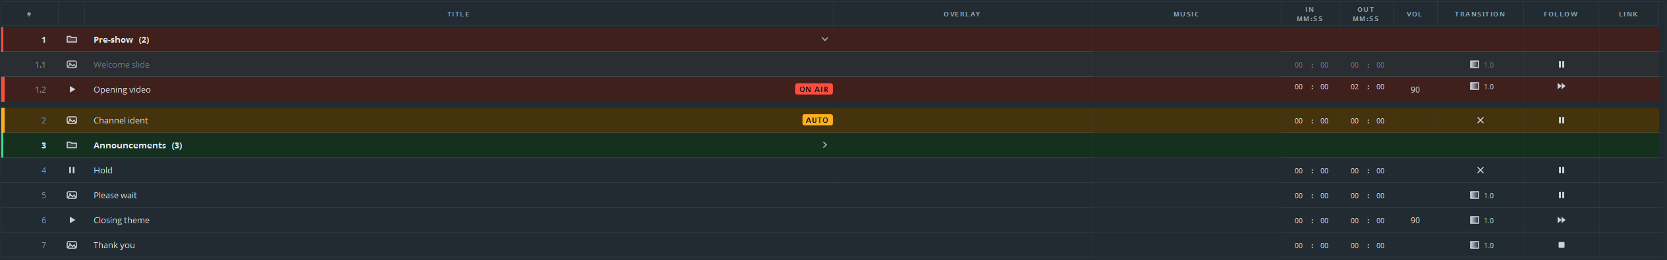The width and height of the screenshot is (1667, 260).
Task: Click the Closing theme play icon
Action: (x=72, y=220)
